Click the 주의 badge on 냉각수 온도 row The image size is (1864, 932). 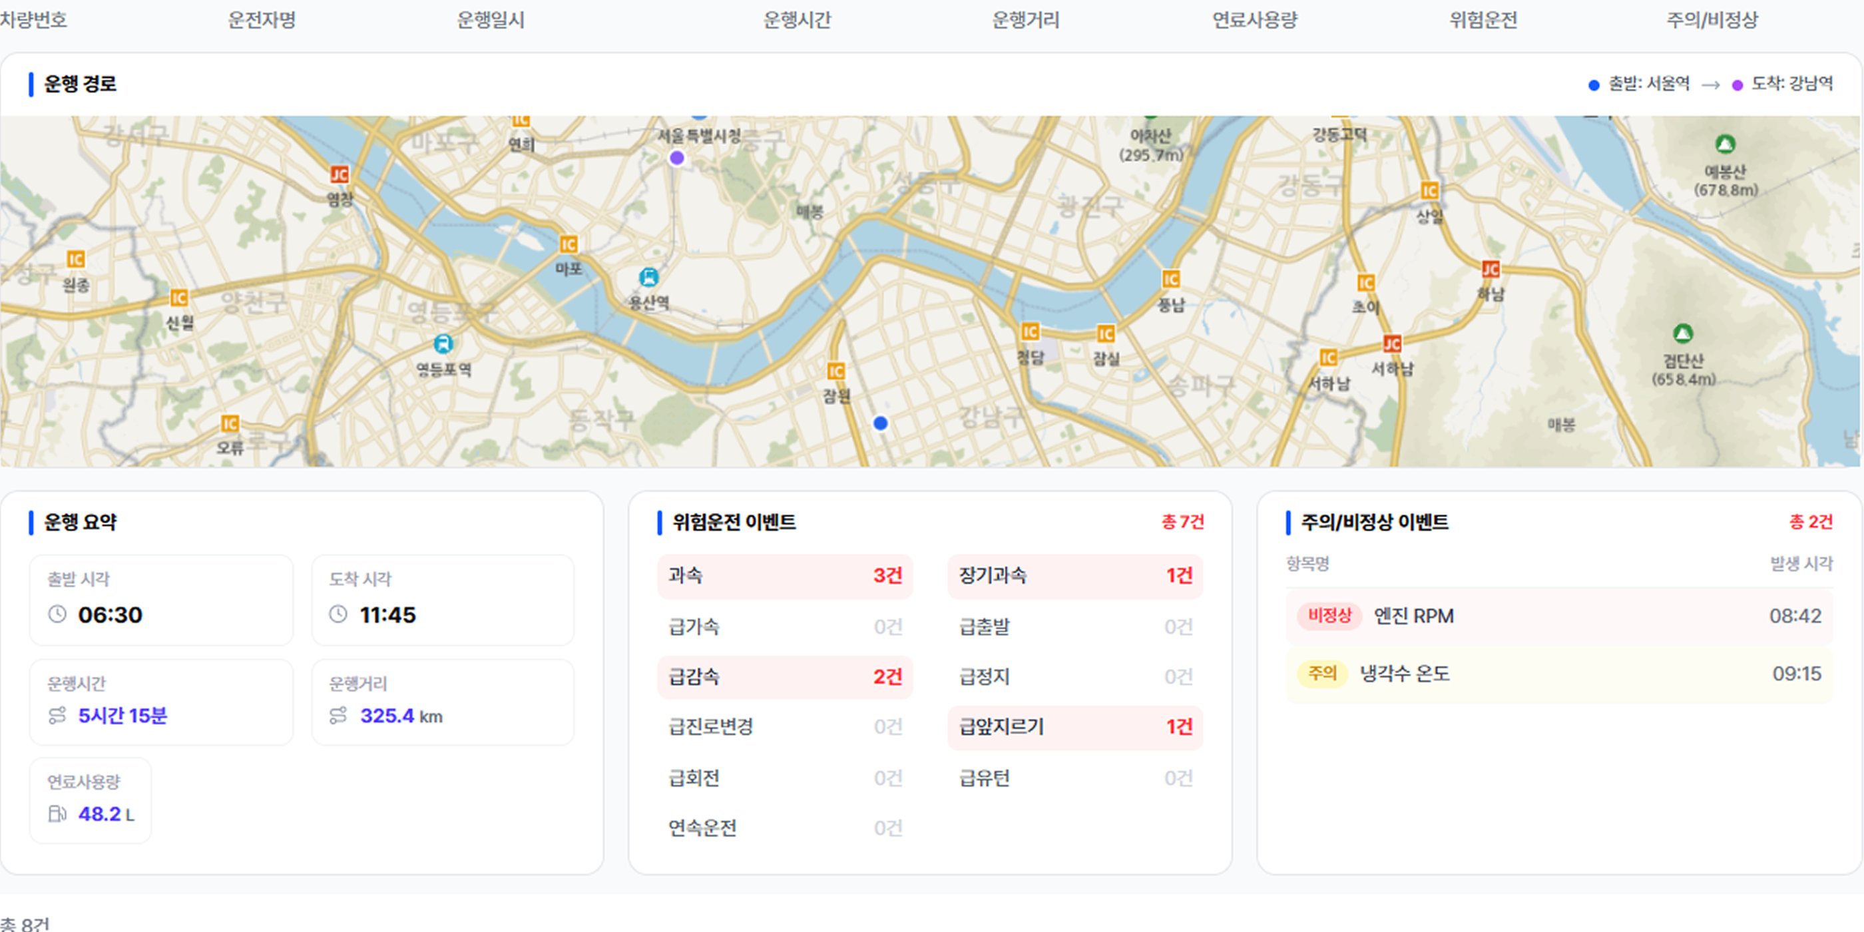click(1322, 674)
